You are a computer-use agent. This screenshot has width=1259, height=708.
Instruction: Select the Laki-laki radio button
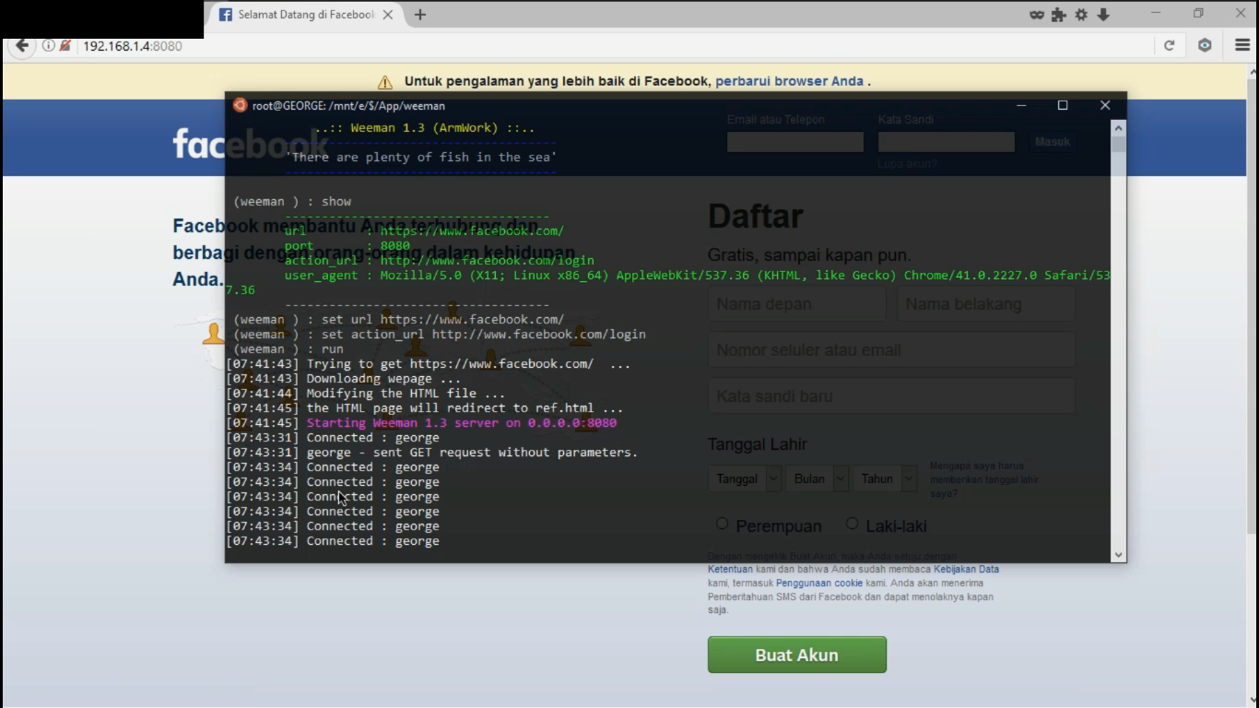pos(853,524)
